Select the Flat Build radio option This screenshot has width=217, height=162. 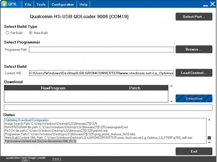coord(14,33)
